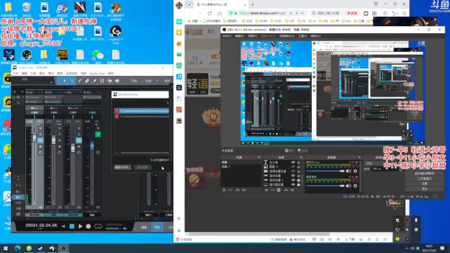Click 工作室模式 in OBS controls
This screenshot has height=253, width=450.
pyautogui.click(x=425, y=178)
